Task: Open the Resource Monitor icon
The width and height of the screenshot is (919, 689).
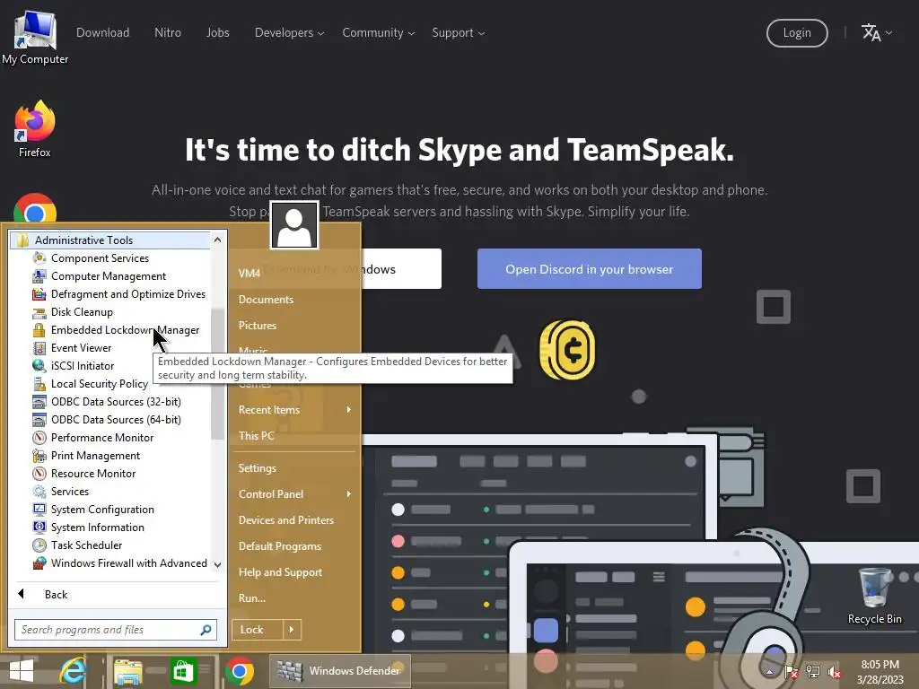Action: 39,474
